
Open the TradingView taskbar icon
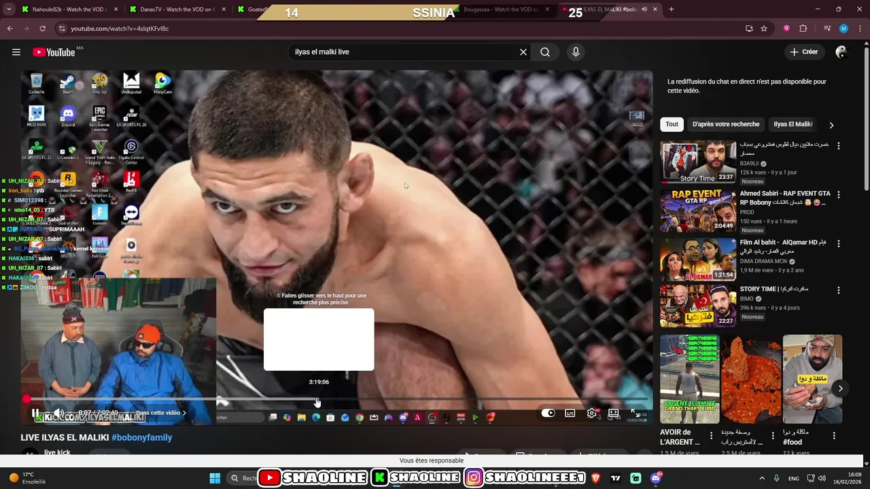click(x=616, y=478)
